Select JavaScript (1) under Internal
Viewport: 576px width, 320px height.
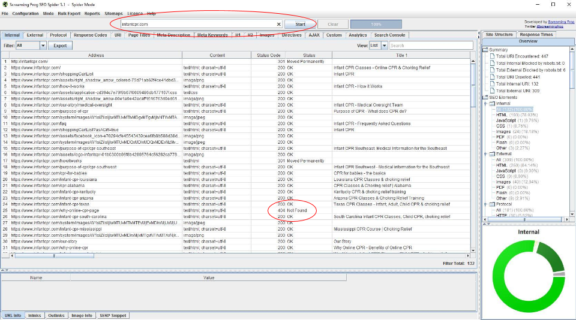(517, 120)
